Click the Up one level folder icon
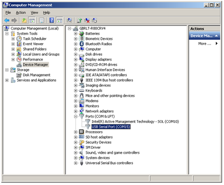Screen dimensions: 224x185 [x=24, y=21]
